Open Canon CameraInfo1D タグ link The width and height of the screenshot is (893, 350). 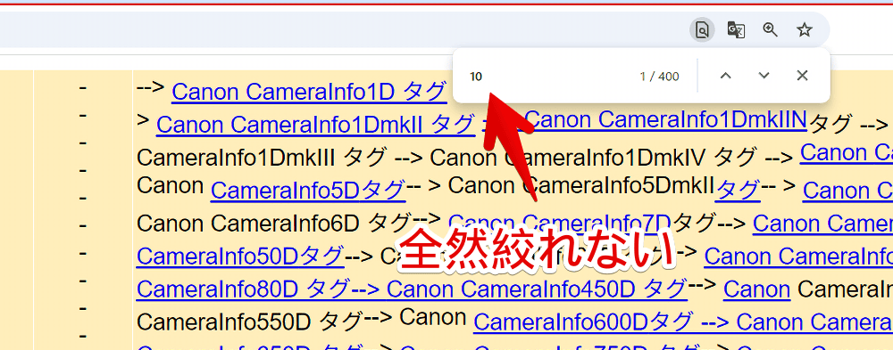coord(309,92)
